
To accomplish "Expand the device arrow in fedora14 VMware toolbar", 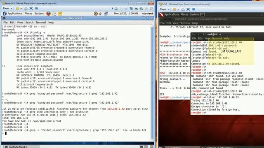I will pos(112,8).
